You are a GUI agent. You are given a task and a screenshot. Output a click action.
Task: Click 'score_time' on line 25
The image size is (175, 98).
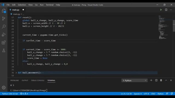[50, 41]
